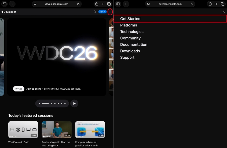Click the WWDC26 hero banner image

57,57
